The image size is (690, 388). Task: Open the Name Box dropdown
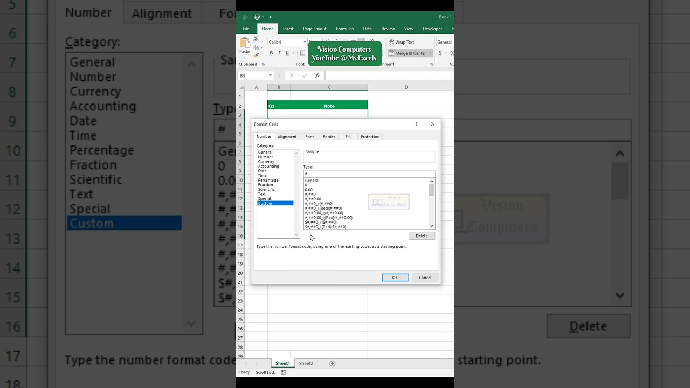click(270, 75)
